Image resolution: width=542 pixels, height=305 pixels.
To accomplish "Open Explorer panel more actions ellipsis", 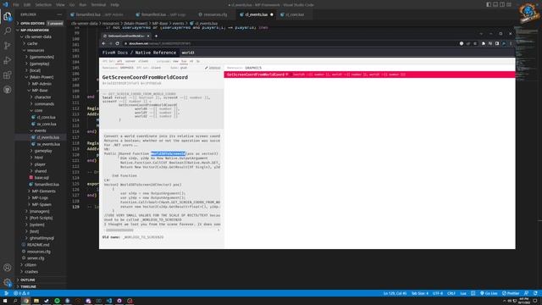I will [x=59, y=14].
